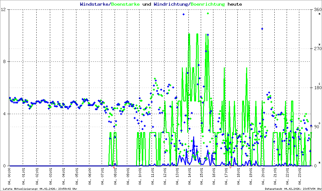
Task: Click the '12' label on left axis
Action: tap(4, 9)
